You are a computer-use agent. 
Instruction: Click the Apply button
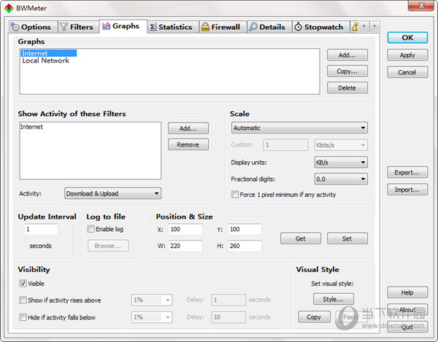click(407, 55)
